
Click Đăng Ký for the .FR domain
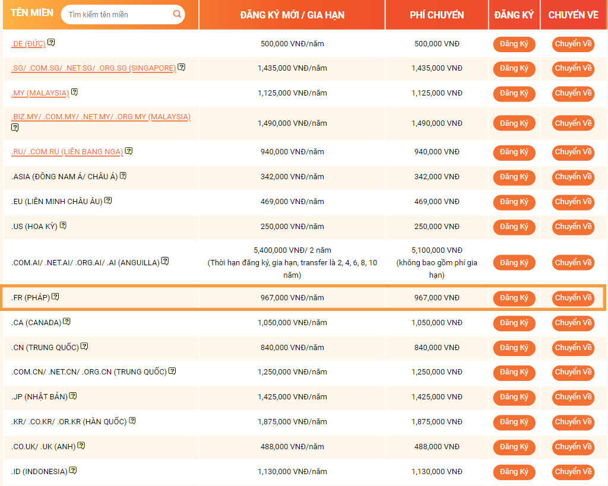point(514,298)
